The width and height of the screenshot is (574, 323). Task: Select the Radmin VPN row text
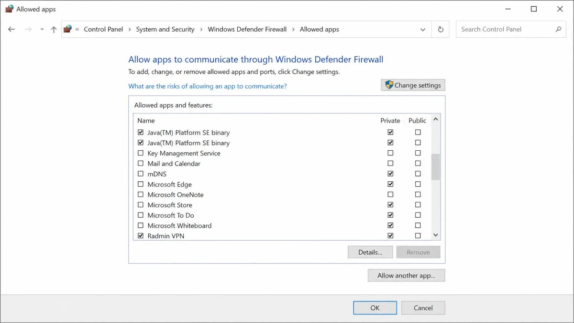click(x=166, y=236)
